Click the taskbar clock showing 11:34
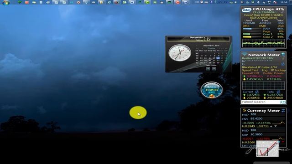 click(284, 2)
